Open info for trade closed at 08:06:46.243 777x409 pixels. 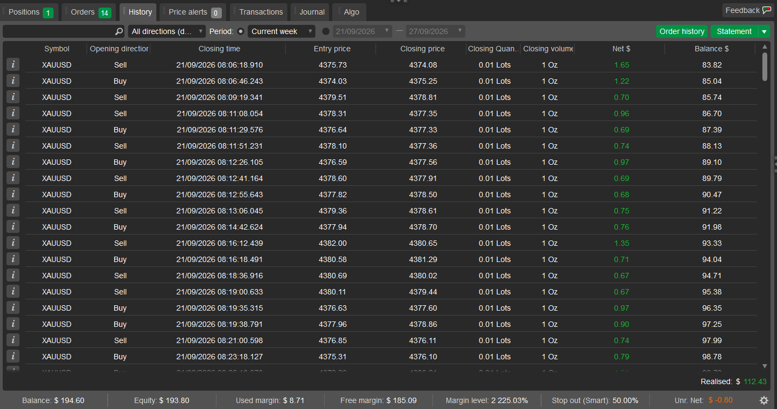point(13,81)
